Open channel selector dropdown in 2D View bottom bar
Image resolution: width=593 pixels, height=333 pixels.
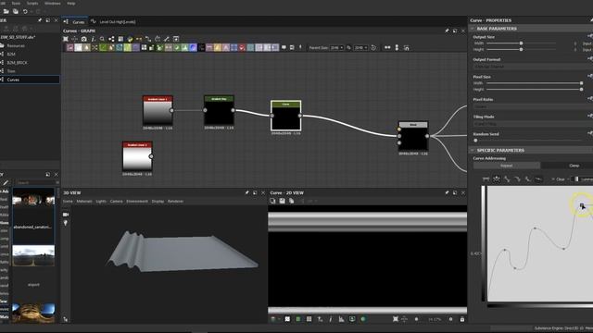pos(275,319)
